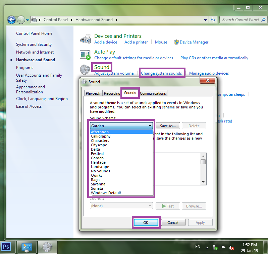Select Calligraphy sound scheme
The height and width of the screenshot is (254, 268).
pos(121,136)
